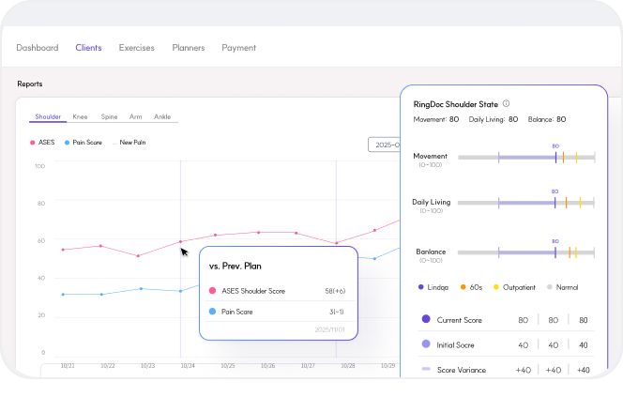Toggle the New Pain legend series
The height and width of the screenshot is (397, 623).
click(129, 143)
